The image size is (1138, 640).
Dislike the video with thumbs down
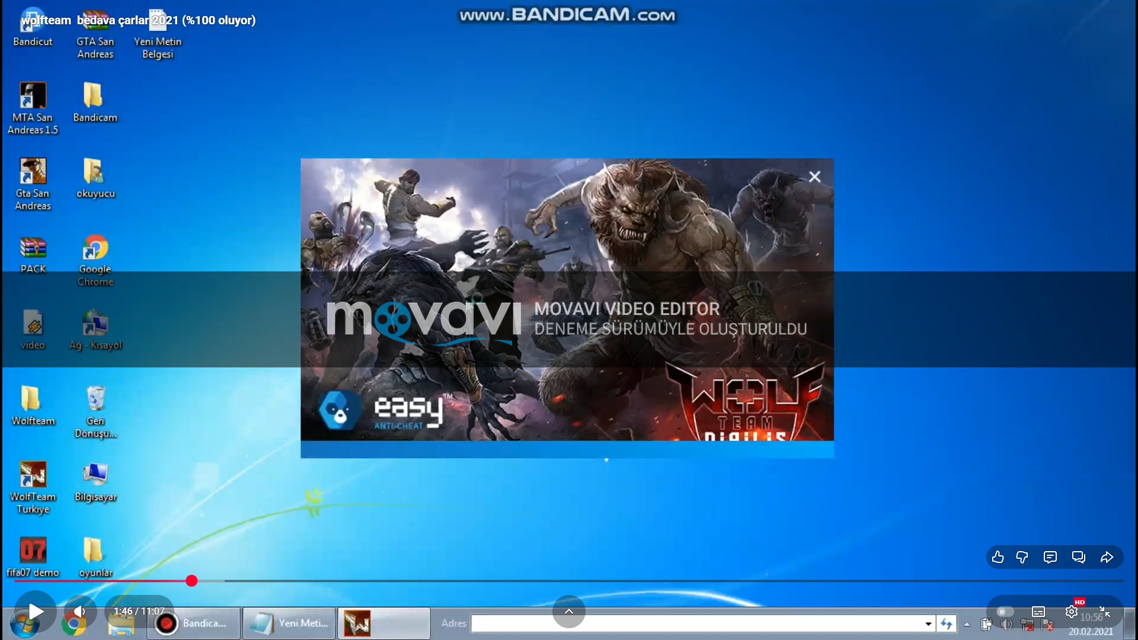(x=1022, y=557)
